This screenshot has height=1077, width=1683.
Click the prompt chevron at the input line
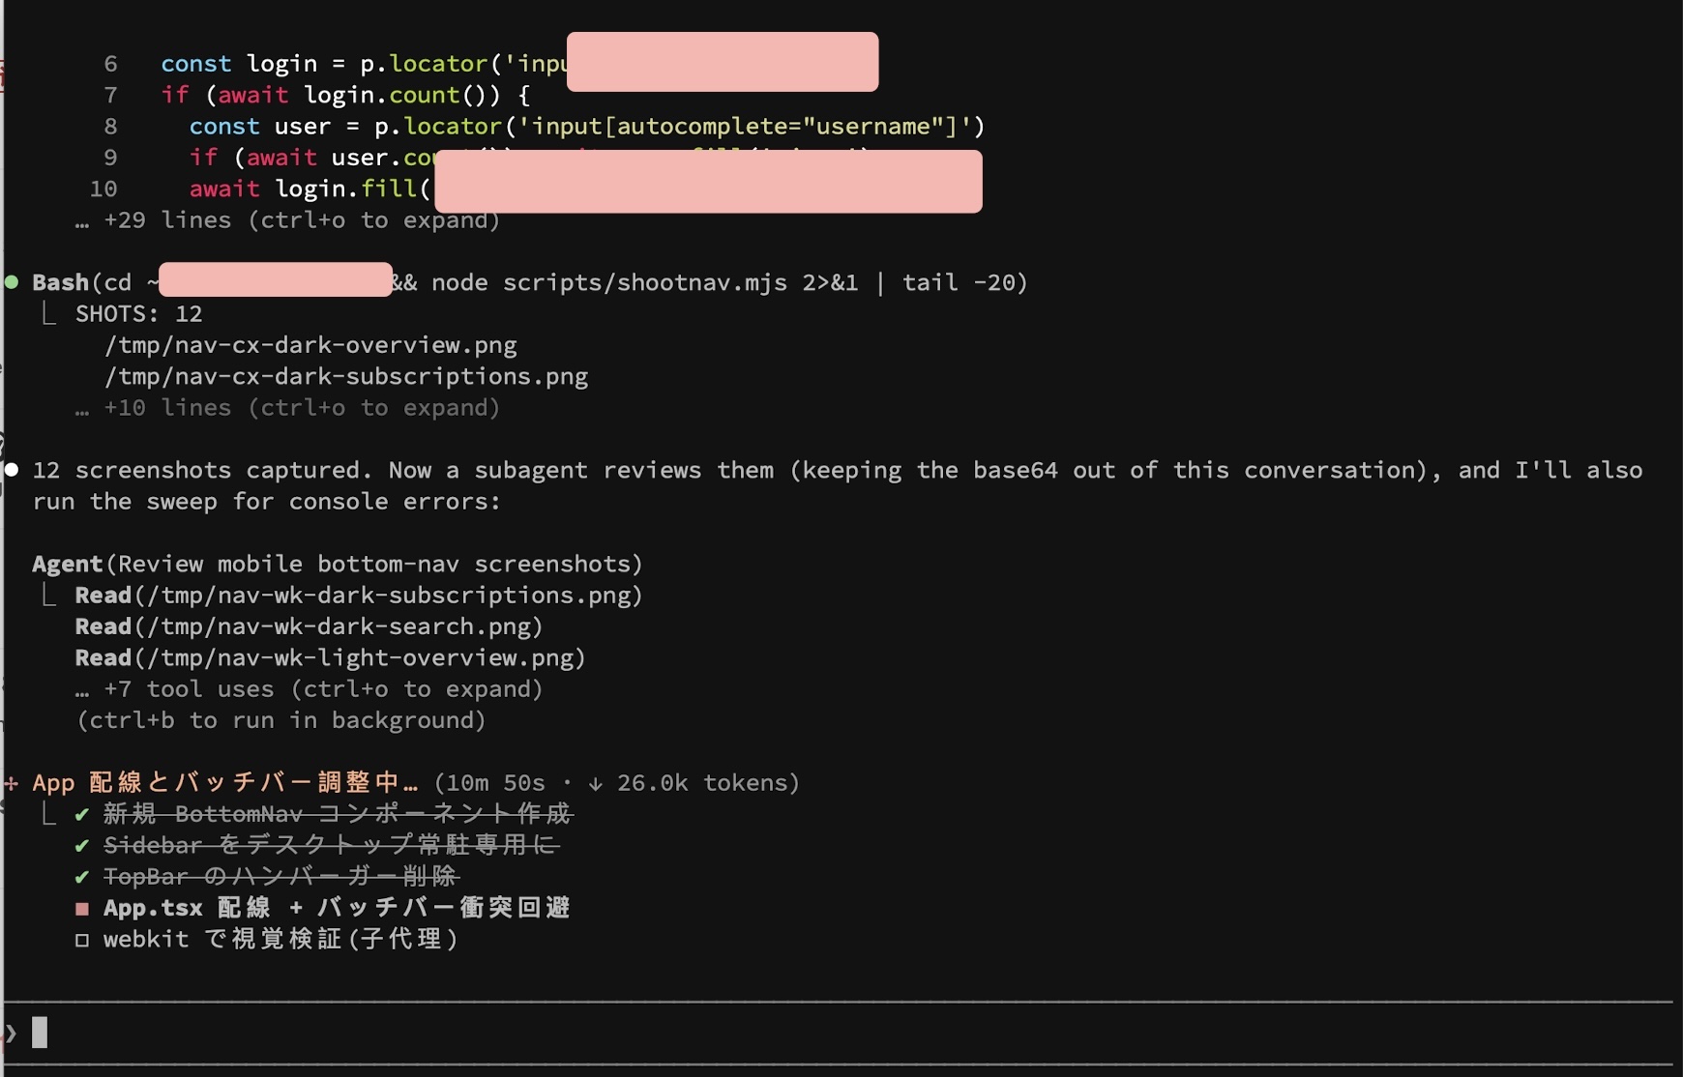click(12, 1033)
